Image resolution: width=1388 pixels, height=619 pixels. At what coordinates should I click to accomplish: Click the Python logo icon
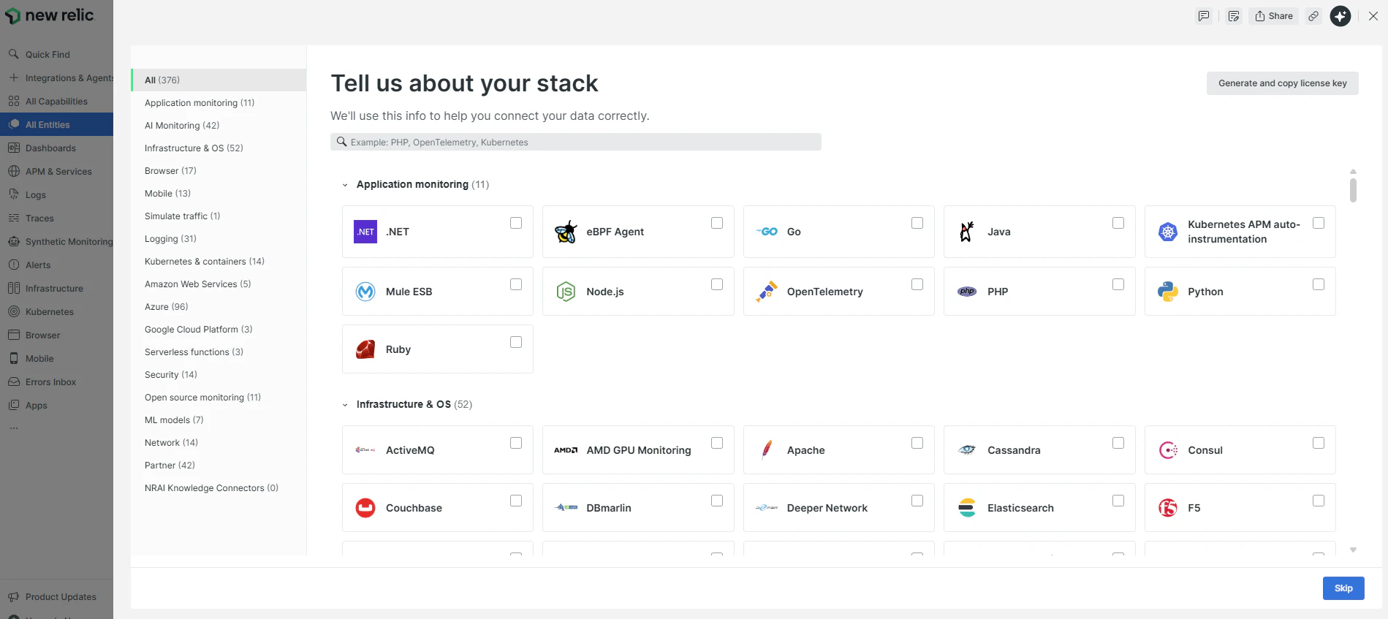pyautogui.click(x=1167, y=292)
